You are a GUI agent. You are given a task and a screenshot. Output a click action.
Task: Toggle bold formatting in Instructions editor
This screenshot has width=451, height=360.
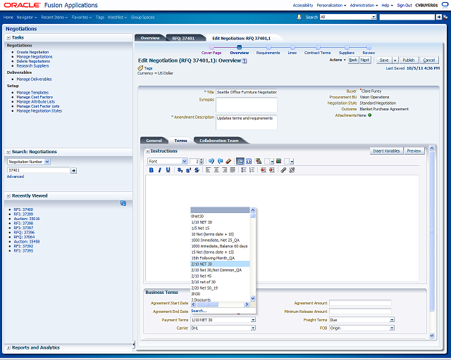click(x=152, y=170)
